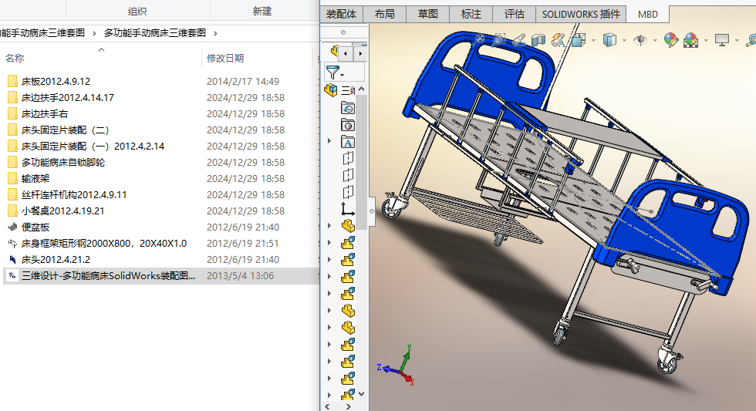Switch to the 标注 tab
The height and width of the screenshot is (411, 756).
[x=471, y=15]
